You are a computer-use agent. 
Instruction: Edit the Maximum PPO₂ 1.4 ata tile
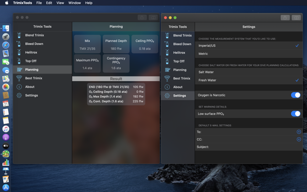pos(87,64)
